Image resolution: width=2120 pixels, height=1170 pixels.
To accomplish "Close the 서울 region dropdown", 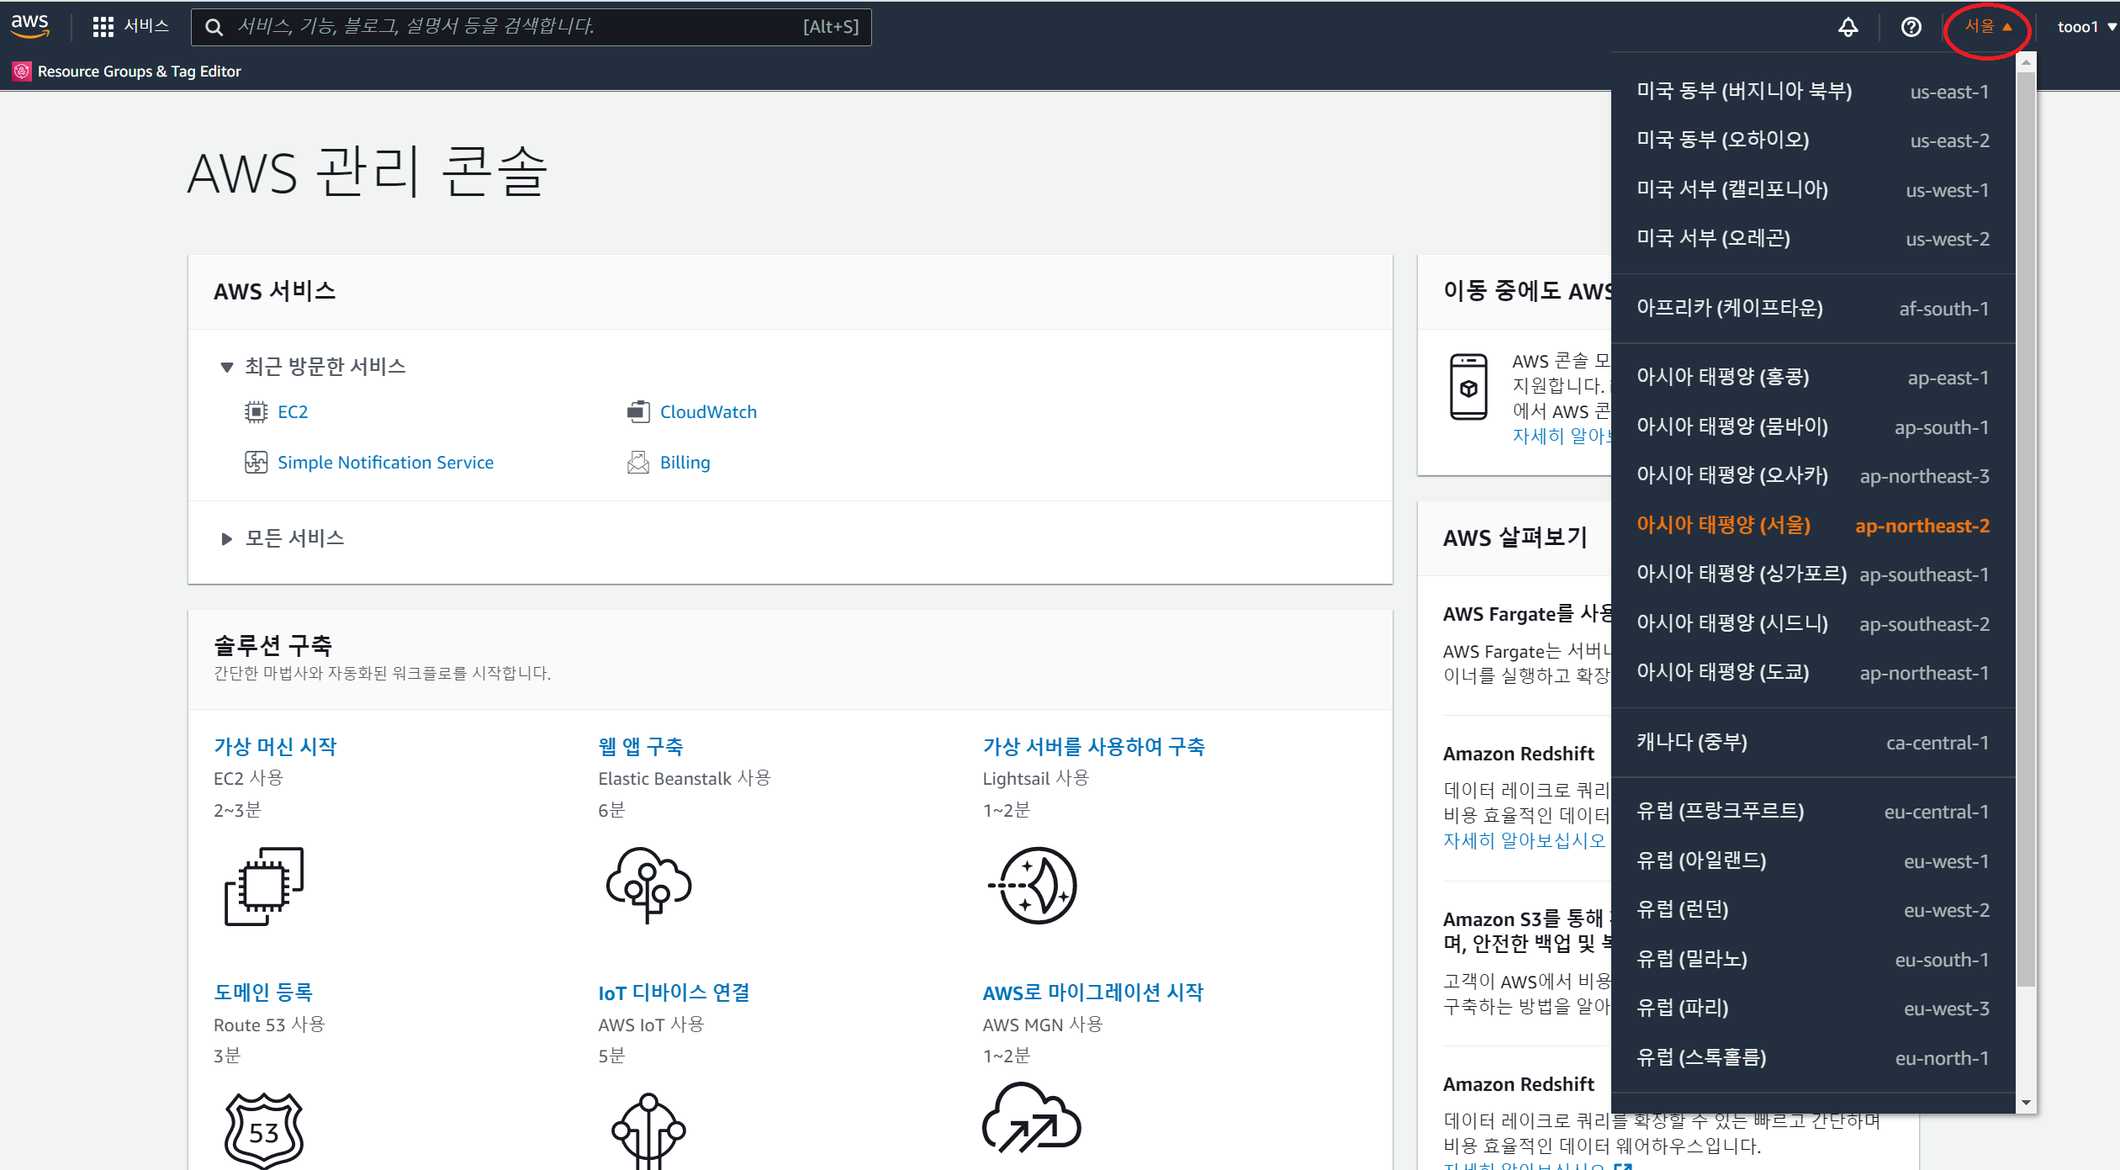I will coord(1987,27).
